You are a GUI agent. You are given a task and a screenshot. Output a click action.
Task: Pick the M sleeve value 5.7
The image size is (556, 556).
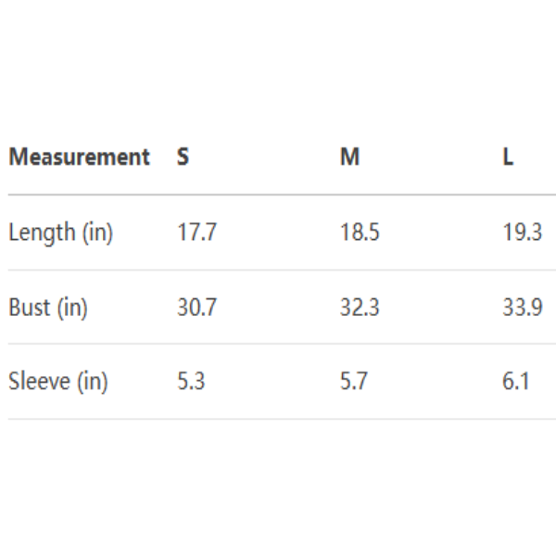click(x=354, y=382)
